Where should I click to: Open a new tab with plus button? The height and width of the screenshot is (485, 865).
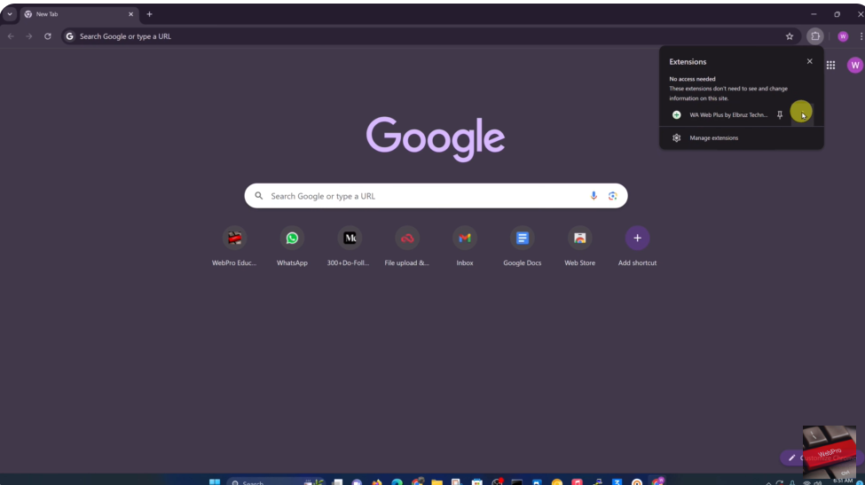[150, 14]
